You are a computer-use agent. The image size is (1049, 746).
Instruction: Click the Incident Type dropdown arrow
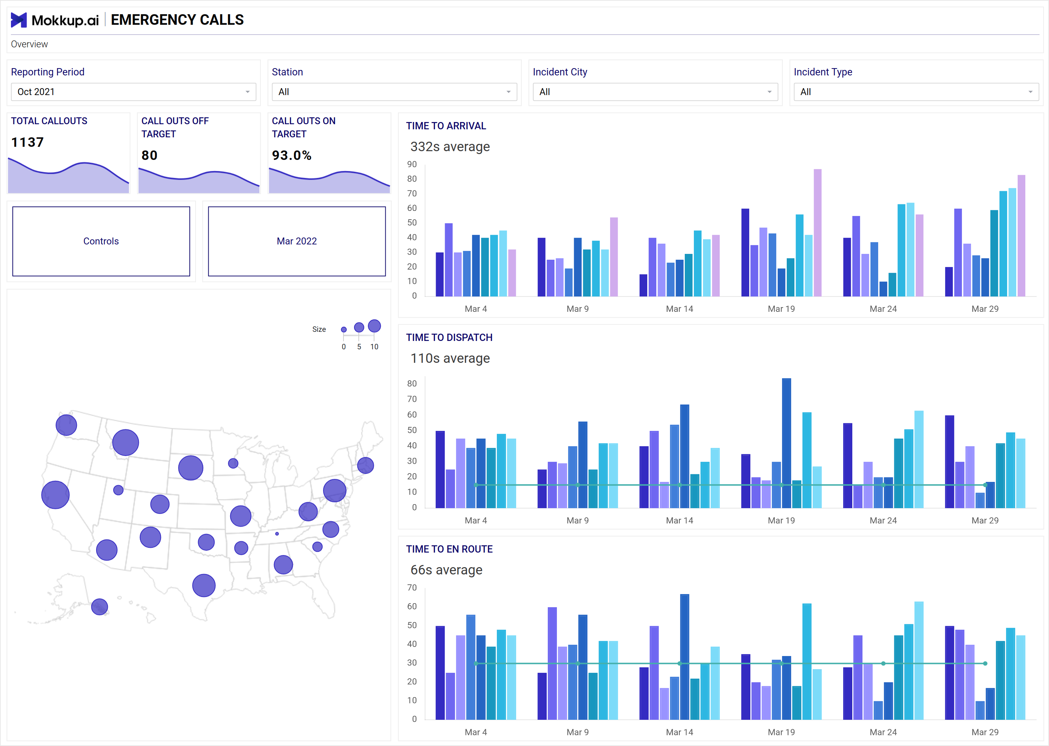[1030, 92]
